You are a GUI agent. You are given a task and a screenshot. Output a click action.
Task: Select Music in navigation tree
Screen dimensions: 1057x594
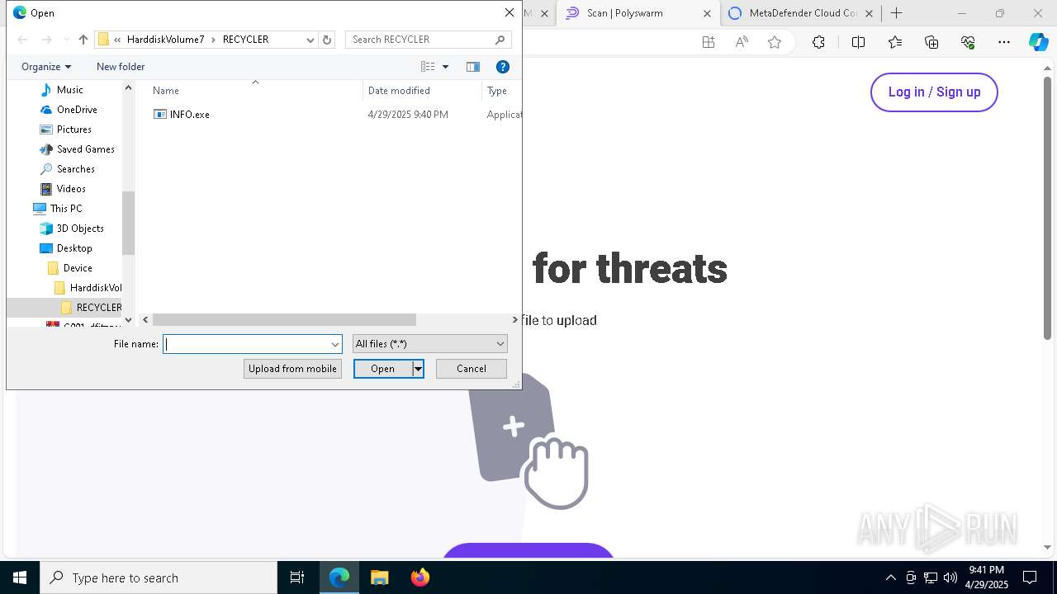(70, 90)
